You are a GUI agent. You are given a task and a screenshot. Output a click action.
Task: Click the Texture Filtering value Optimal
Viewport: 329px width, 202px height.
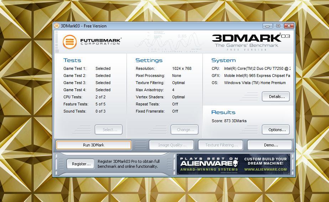(x=179, y=83)
